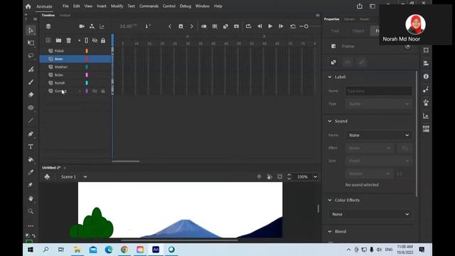The width and height of the screenshot is (455, 256).
Task: Switch to the Library tab
Action: (349, 19)
